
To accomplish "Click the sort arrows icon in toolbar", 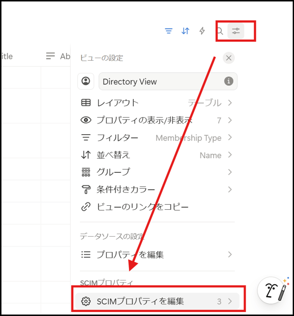I will [185, 31].
